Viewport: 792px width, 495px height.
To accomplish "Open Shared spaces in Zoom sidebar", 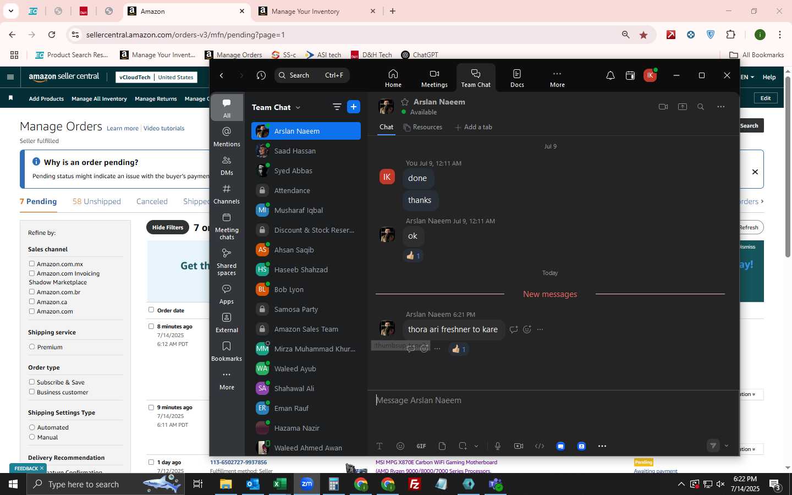I will (227, 261).
